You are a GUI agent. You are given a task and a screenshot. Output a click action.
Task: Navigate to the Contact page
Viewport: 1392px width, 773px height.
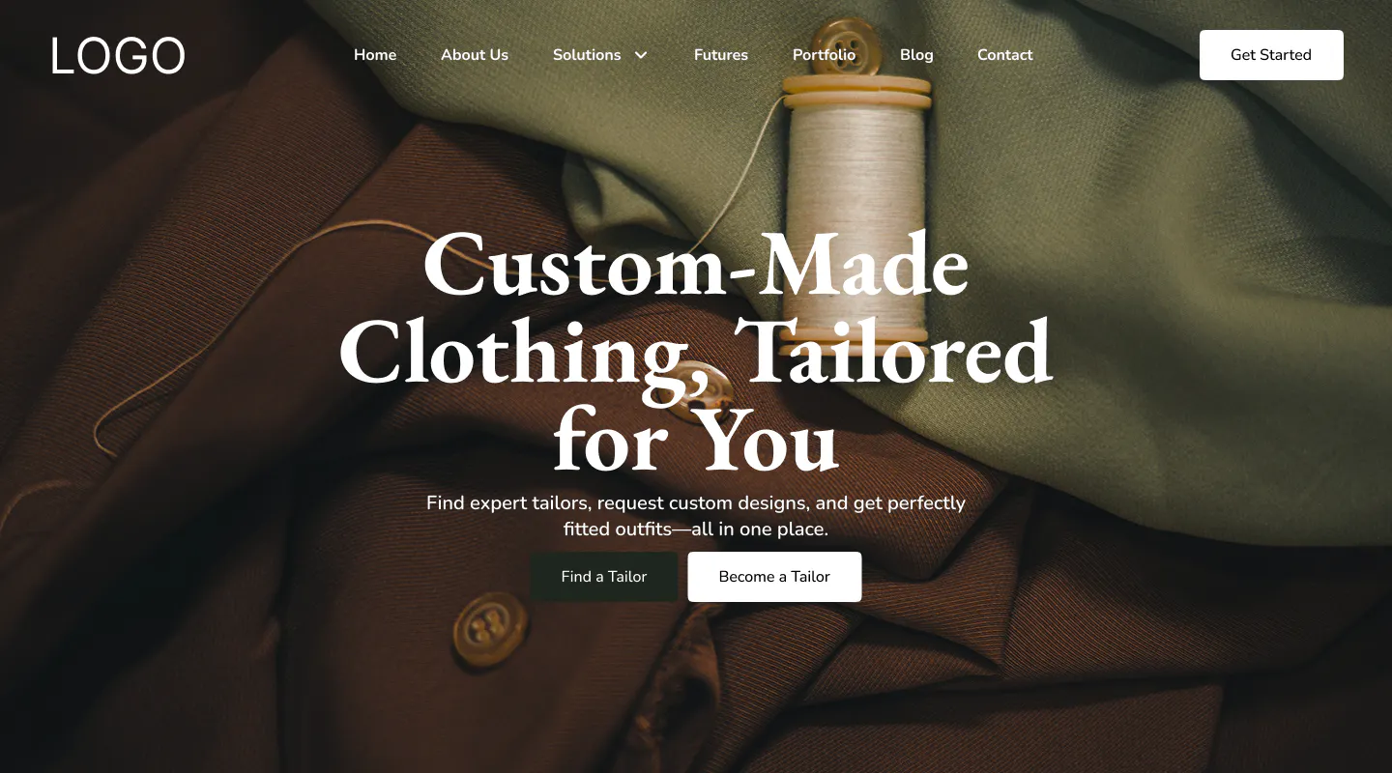[x=1005, y=55]
